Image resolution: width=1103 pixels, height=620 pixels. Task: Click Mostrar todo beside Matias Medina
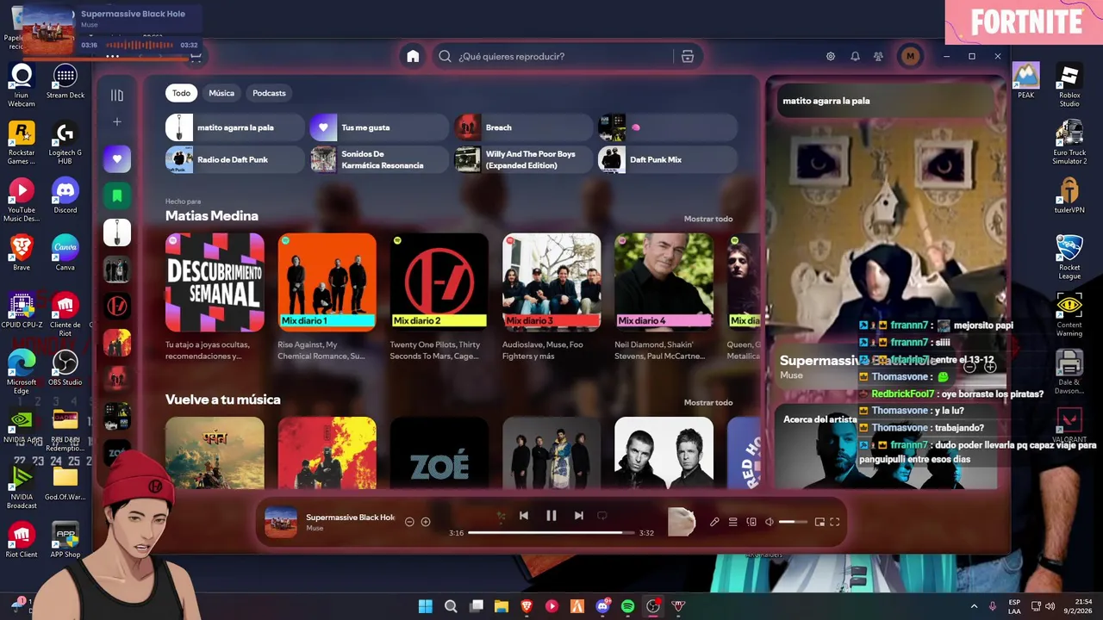708,219
